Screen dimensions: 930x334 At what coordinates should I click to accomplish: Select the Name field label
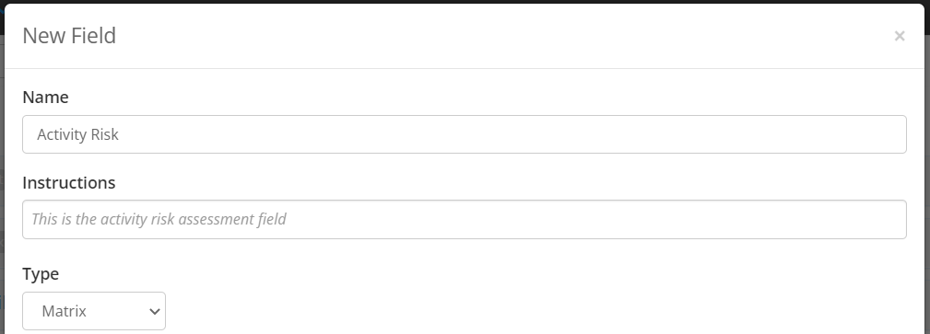46,98
